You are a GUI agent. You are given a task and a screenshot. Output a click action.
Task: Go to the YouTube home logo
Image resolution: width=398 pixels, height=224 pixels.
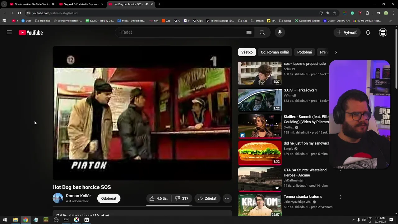coord(30,33)
